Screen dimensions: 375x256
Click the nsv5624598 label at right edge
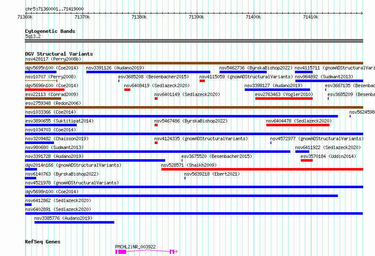pos(362,112)
